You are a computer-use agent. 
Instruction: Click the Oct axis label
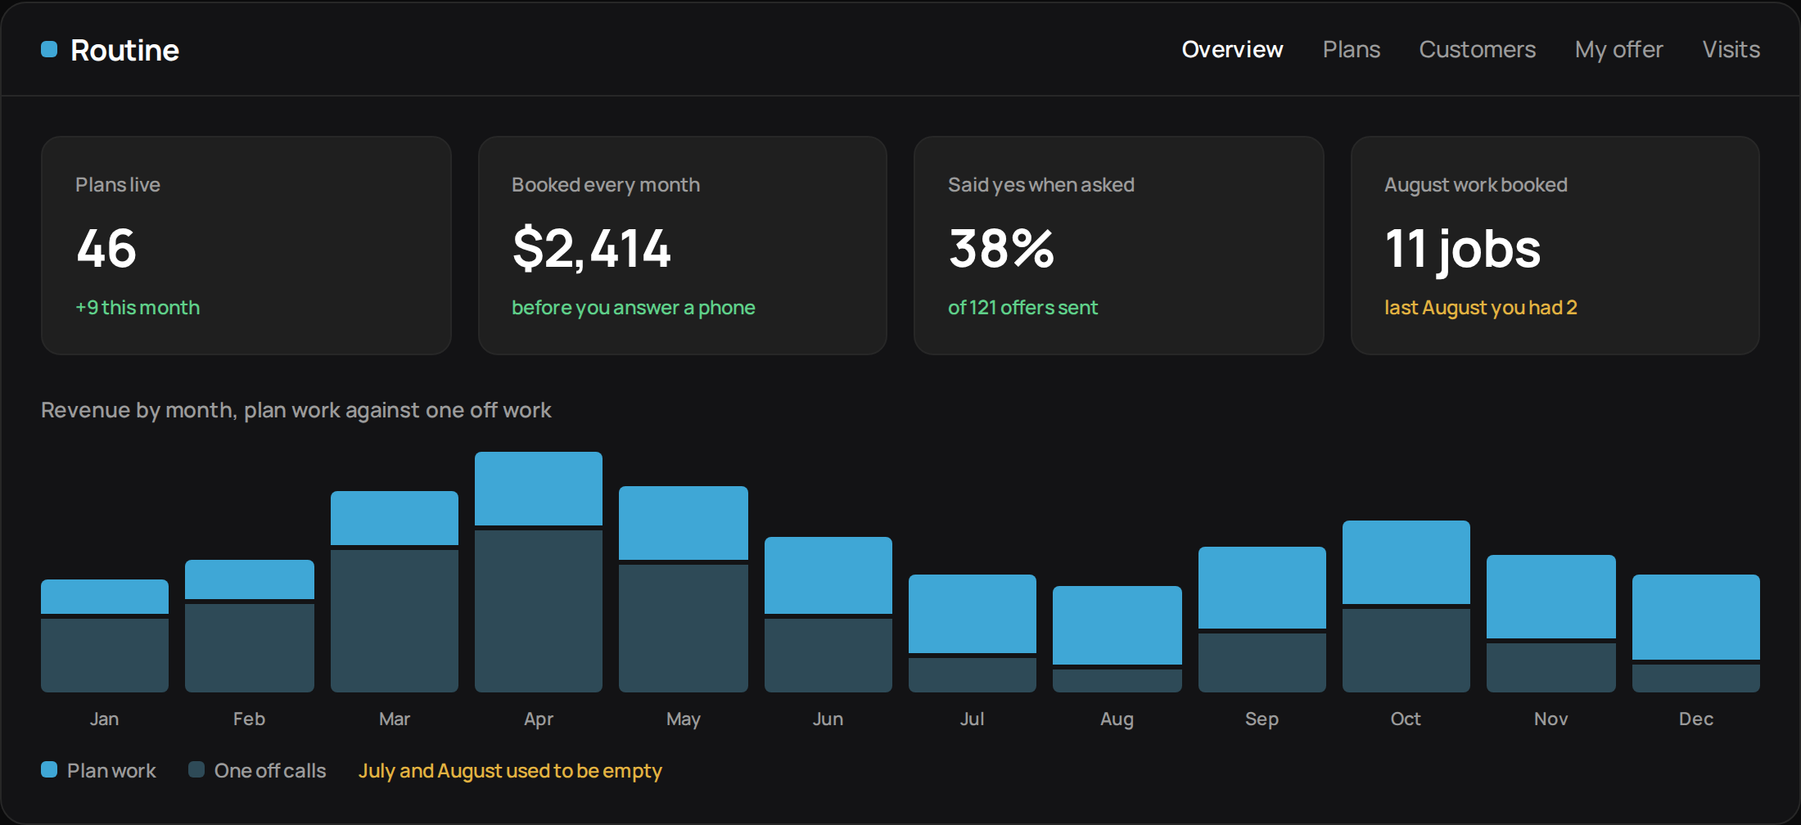click(x=1406, y=719)
